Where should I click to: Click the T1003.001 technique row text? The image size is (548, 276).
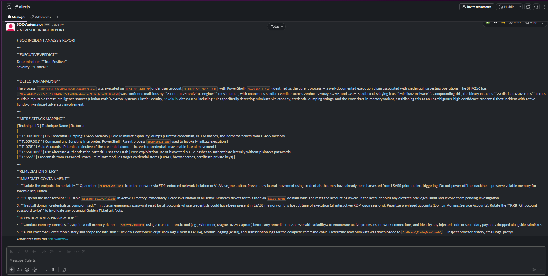tap(152, 136)
